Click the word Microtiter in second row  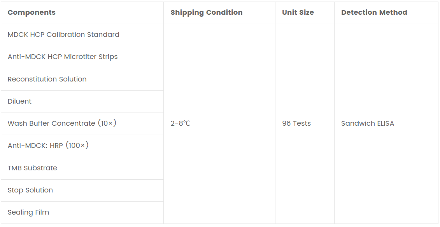(80, 57)
